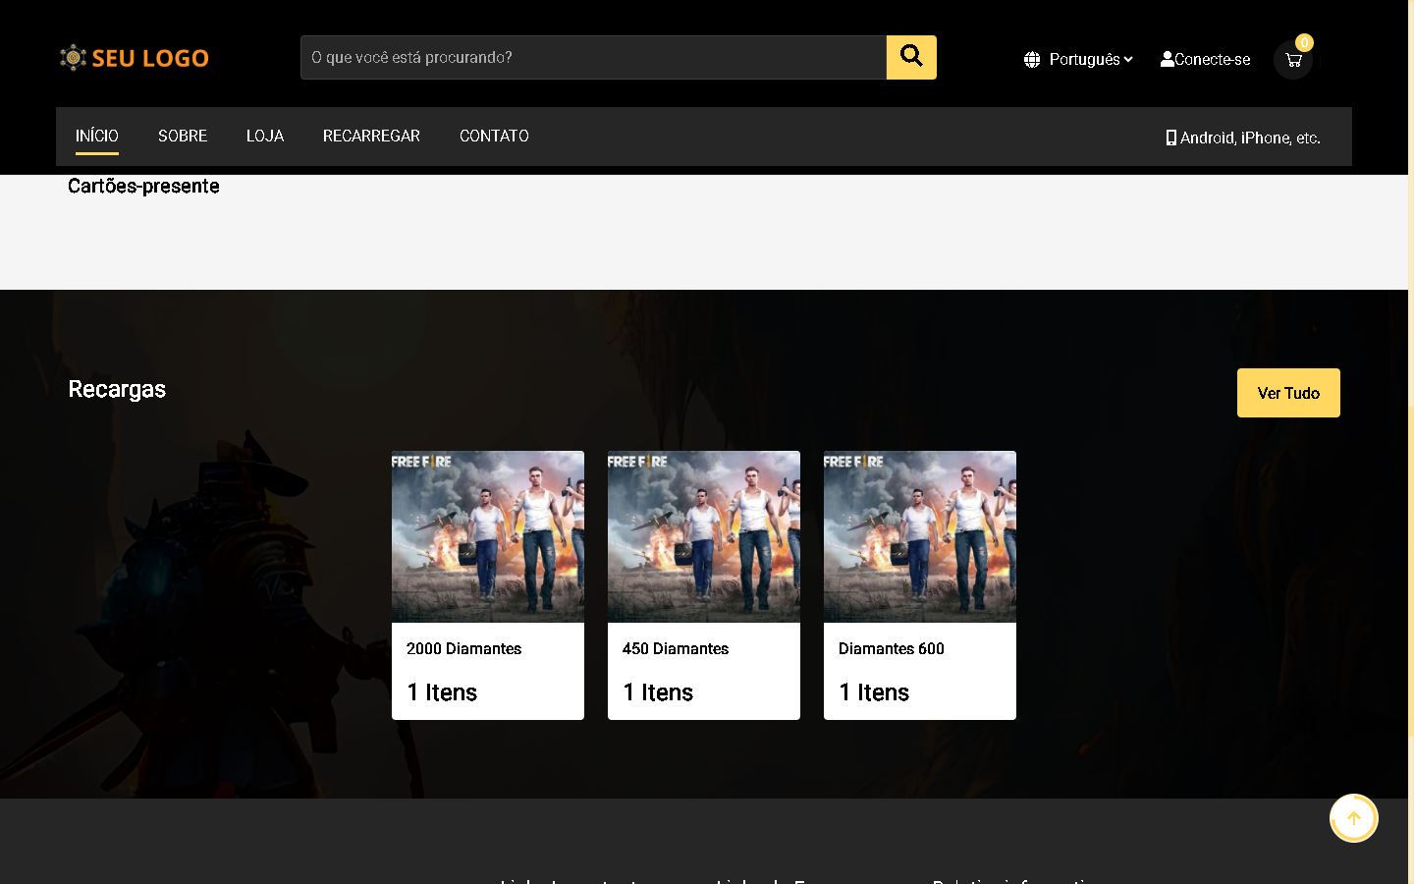The height and width of the screenshot is (884, 1414).
Task: Open the shopping cart icon
Action: pos(1292,60)
